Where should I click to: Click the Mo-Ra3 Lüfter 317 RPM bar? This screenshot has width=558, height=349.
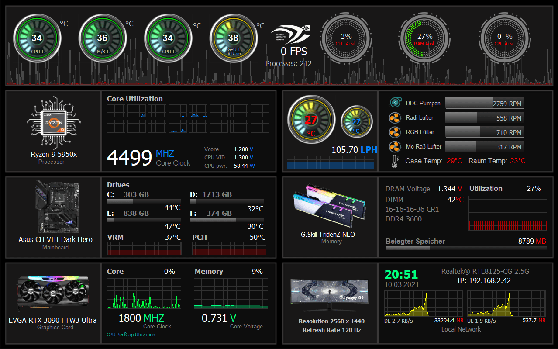click(485, 146)
